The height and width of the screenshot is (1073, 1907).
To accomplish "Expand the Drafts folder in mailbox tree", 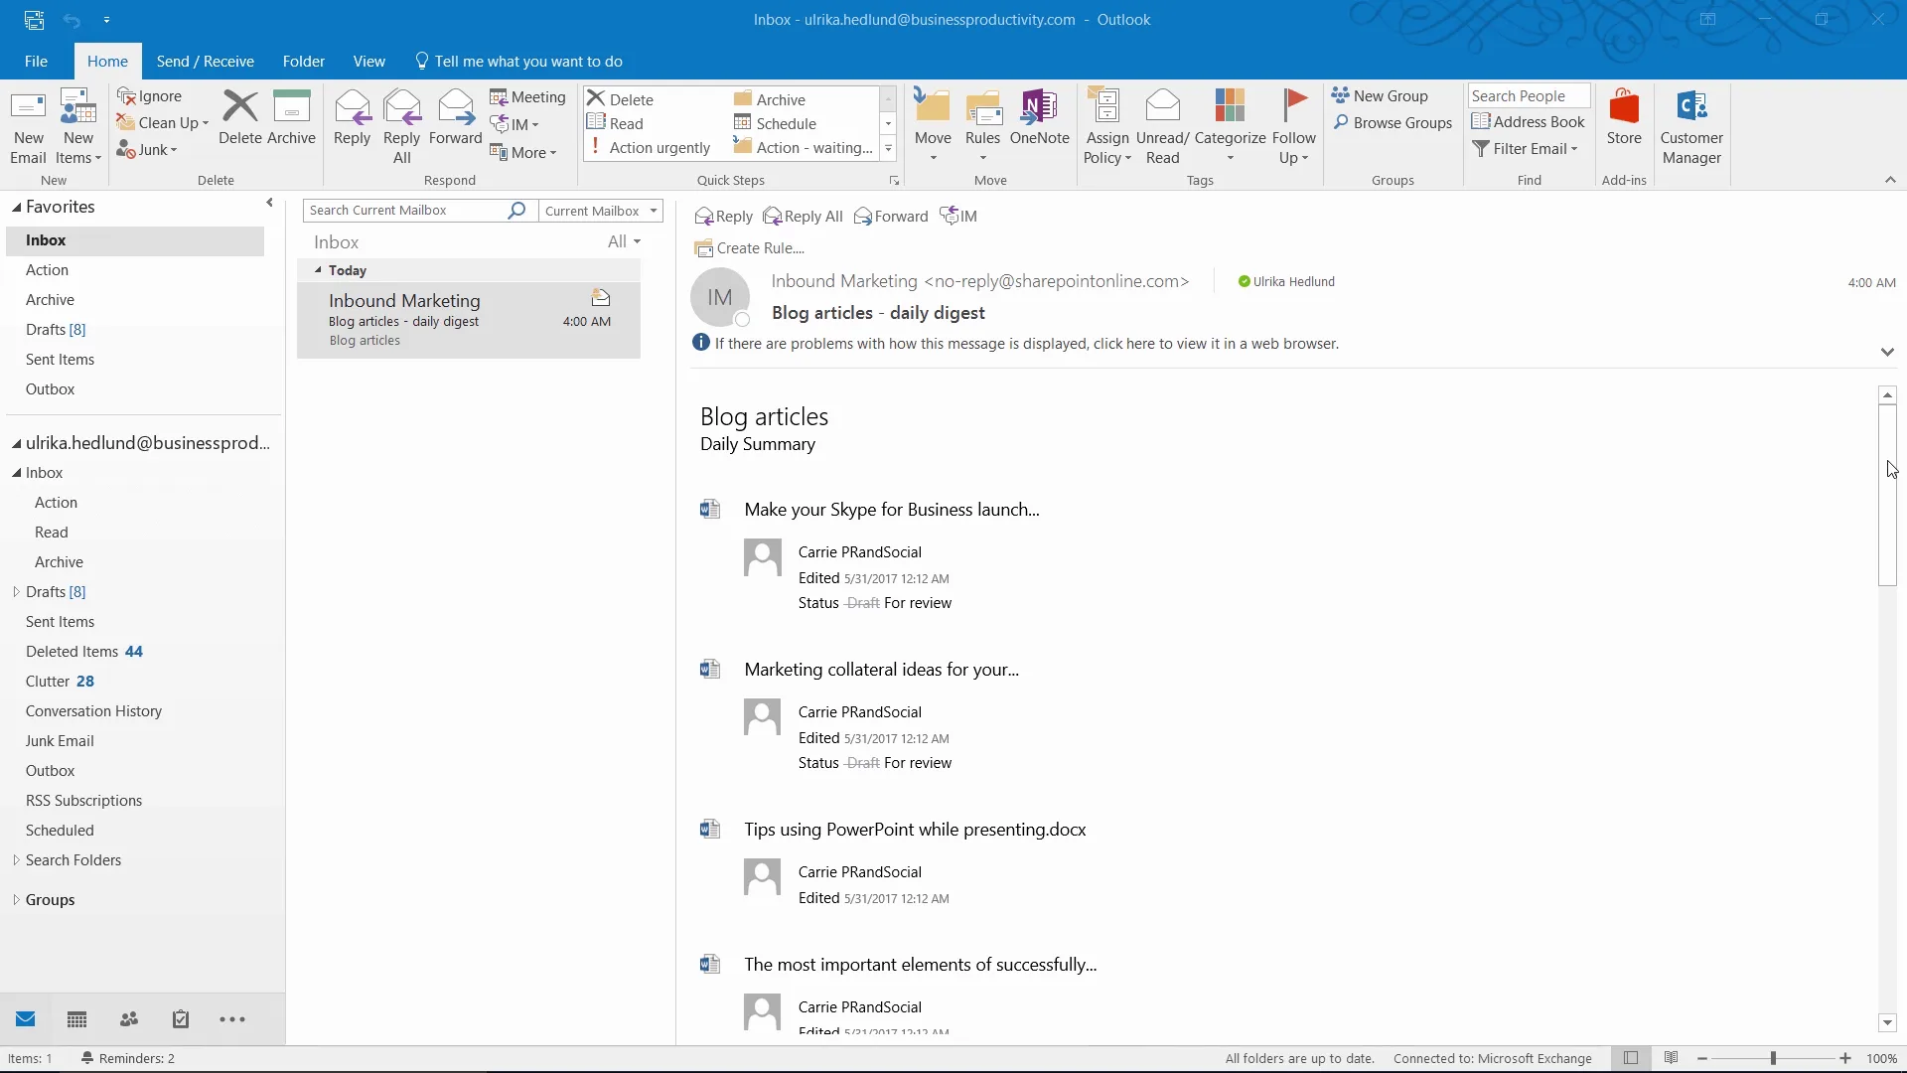I will click(16, 592).
